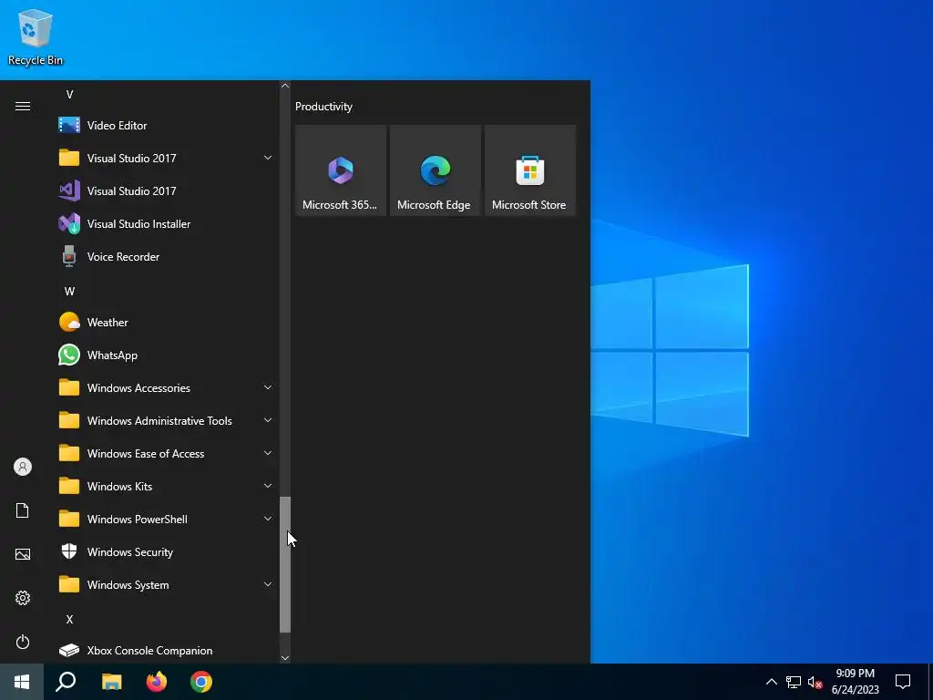Open the clock showing 9:09 PM
Screen dimensions: 933x700
855,682
